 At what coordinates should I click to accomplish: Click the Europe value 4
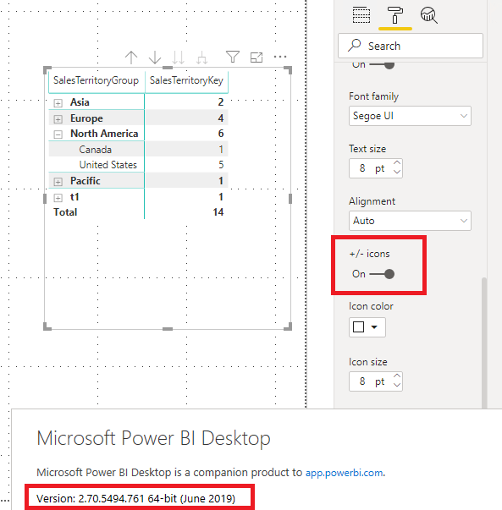pyautogui.click(x=221, y=118)
